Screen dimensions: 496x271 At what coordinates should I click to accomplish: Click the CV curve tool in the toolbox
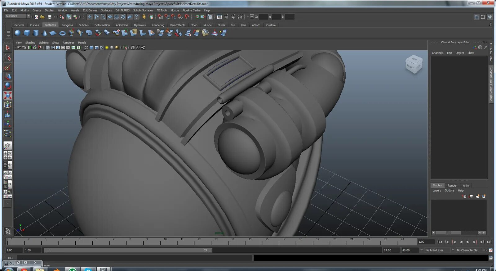(x=8, y=133)
